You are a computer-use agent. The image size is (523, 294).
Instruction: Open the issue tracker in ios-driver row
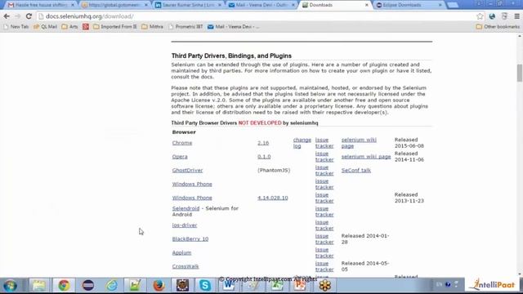point(324,225)
